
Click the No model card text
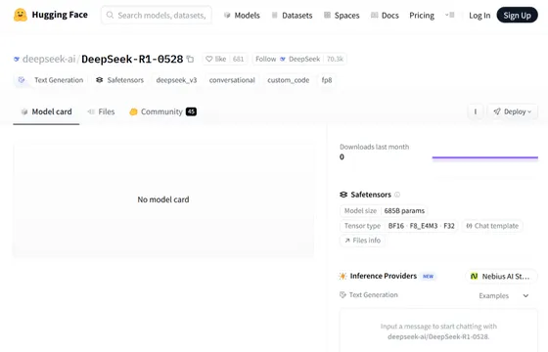pos(163,199)
